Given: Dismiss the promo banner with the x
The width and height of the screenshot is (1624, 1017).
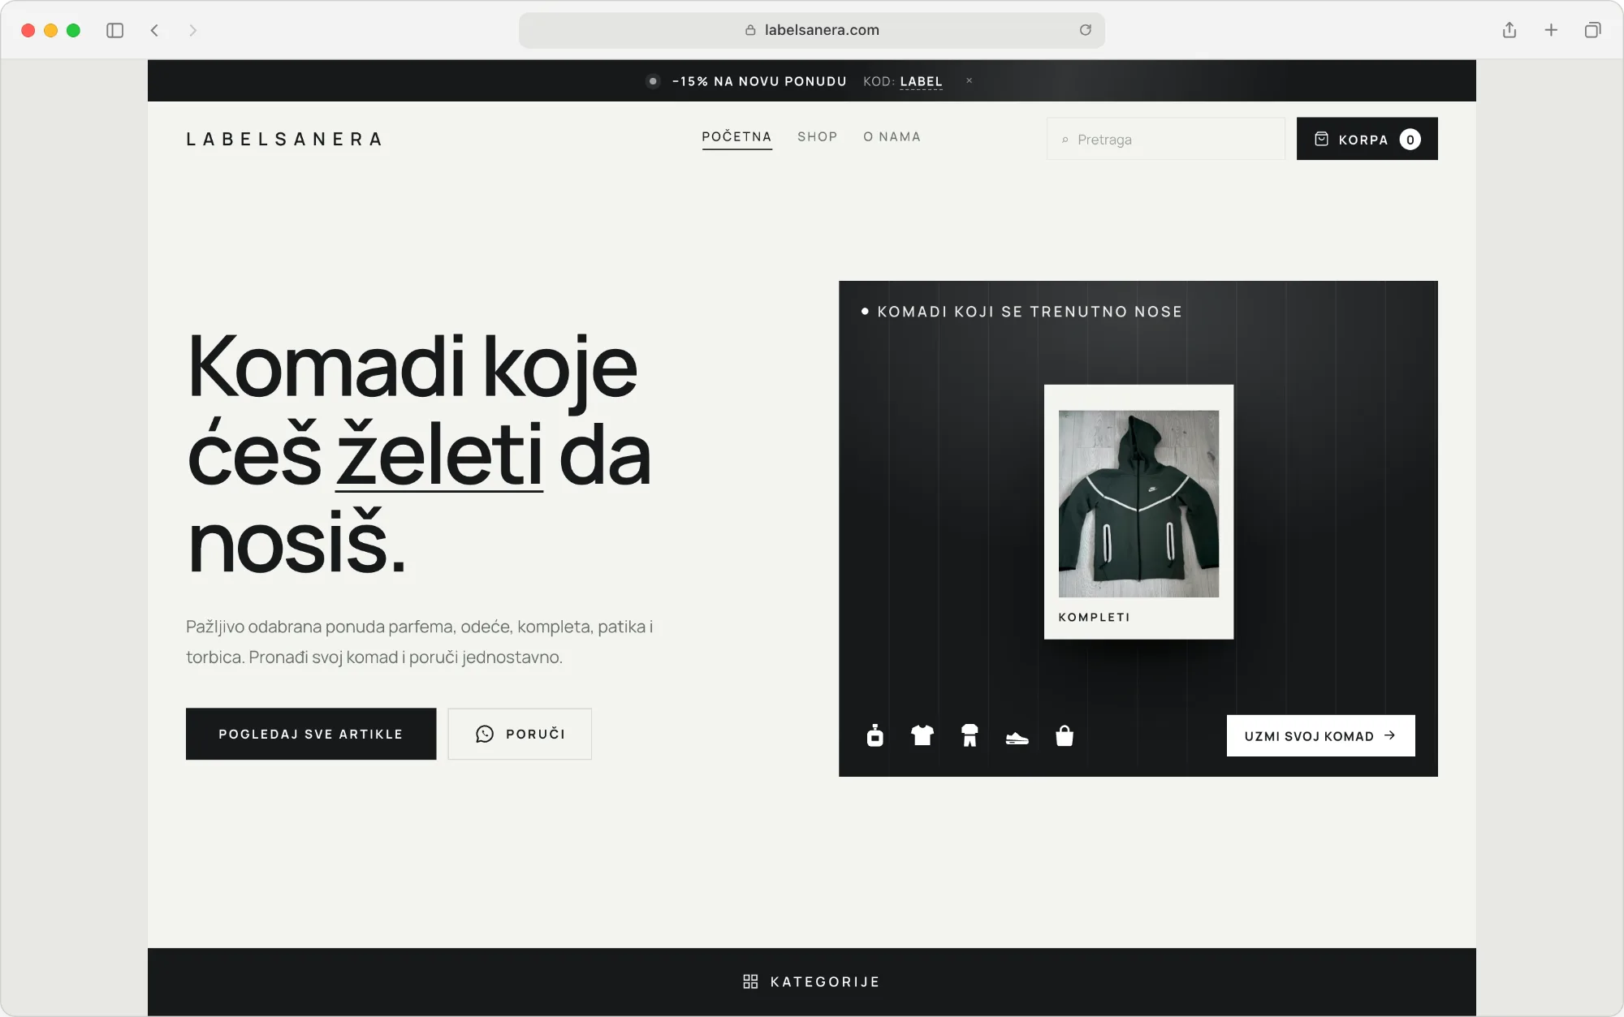Looking at the screenshot, I should pyautogui.click(x=969, y=80).
